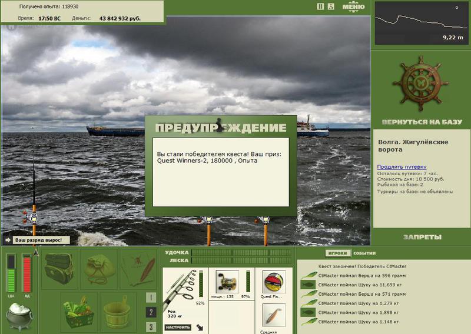This screenshot has height=334, width=471.
Task: Click 'Стоимость дня: 18 500 руб.' text
Action: tap(410, 179)
